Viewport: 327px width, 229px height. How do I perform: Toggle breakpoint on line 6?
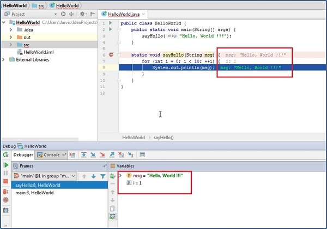pyautogui.click(x=111, y=54)
